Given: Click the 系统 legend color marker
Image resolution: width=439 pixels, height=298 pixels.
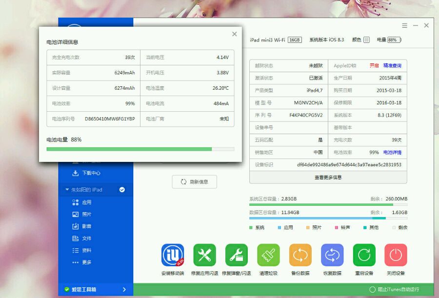Looking at the screenshot, I should point(251,228).
